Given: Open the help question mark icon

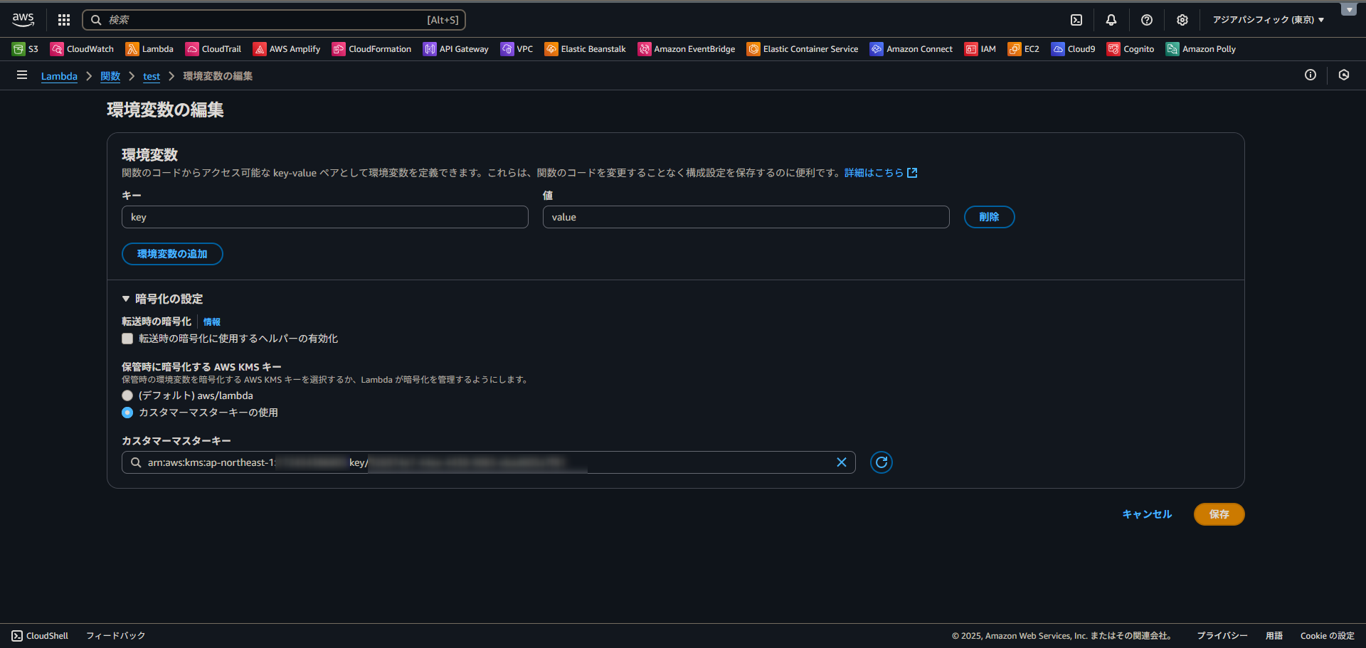Looking at the screenshot, I should click(x=1147, y=20).
